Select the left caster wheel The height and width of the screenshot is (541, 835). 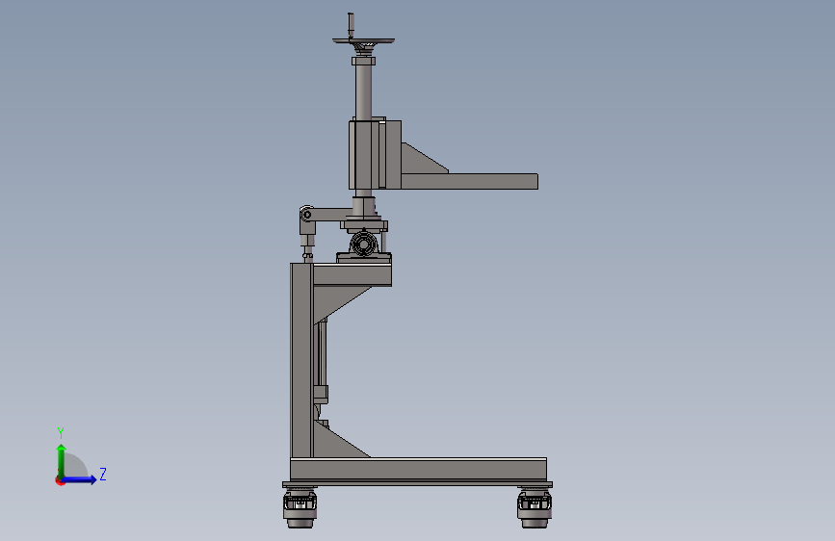point(300,508)
